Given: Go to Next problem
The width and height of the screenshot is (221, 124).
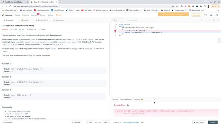Looking at the screenshot, I should pyautogui.click(x=106, y=123).
